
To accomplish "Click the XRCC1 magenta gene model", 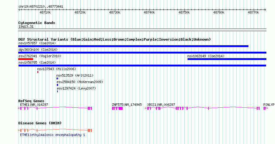I will coord(202,108).
